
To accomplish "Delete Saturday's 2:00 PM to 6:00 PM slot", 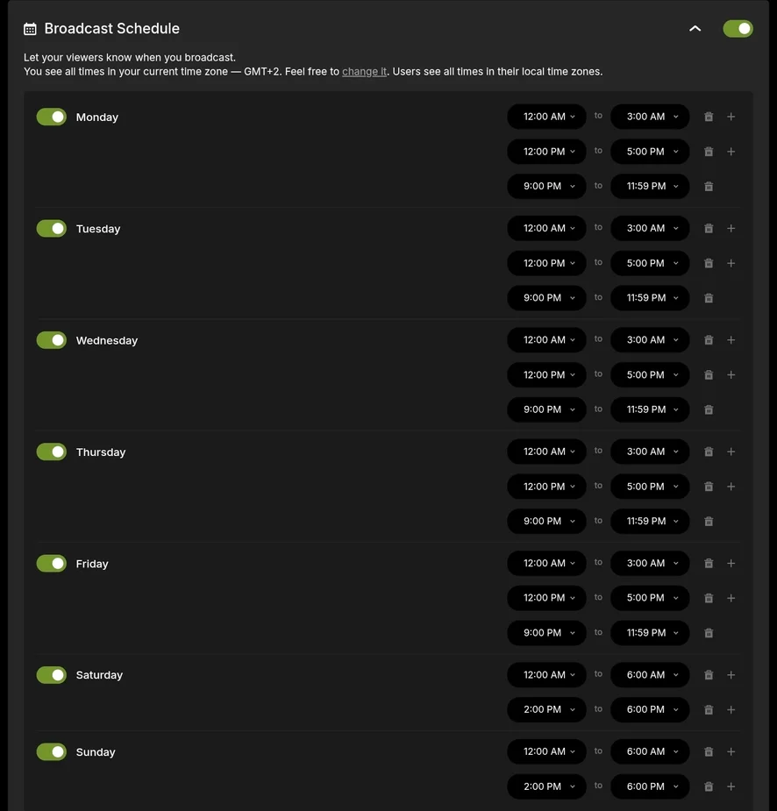I will [x=709, y=710].
